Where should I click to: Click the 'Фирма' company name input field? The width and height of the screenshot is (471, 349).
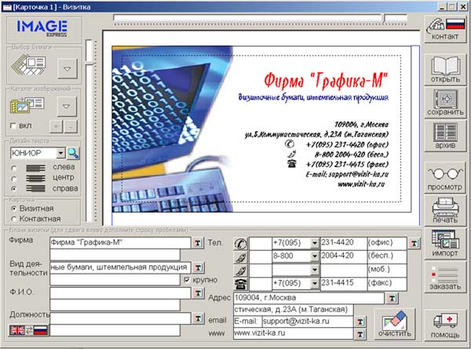click(x=118, y=242)
